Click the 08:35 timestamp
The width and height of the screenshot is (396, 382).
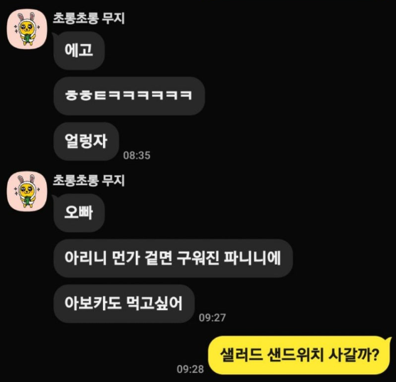[x=137, y=155]
